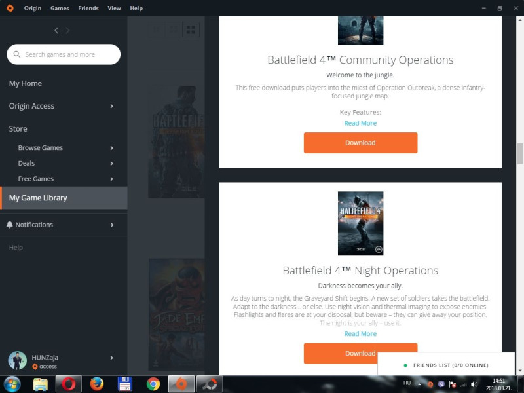Expand the Deals chevron

tap(111, 163)
